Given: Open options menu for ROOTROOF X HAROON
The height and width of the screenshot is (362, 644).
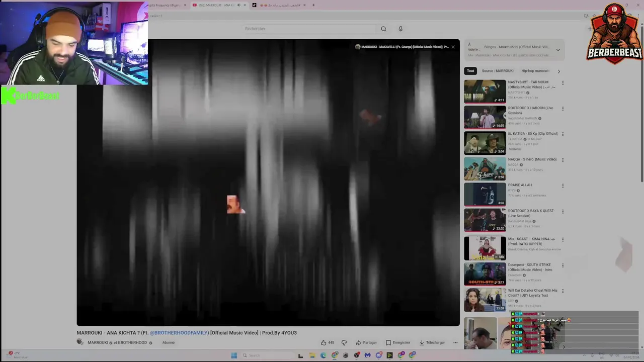Looking at the screenshot, I should click(562, 109).
